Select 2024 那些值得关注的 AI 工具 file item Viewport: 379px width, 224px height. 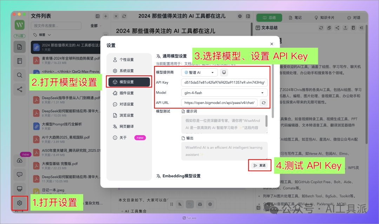(66, 47)
